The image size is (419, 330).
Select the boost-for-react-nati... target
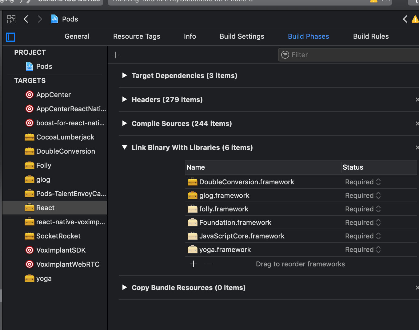tap(55, 123)
